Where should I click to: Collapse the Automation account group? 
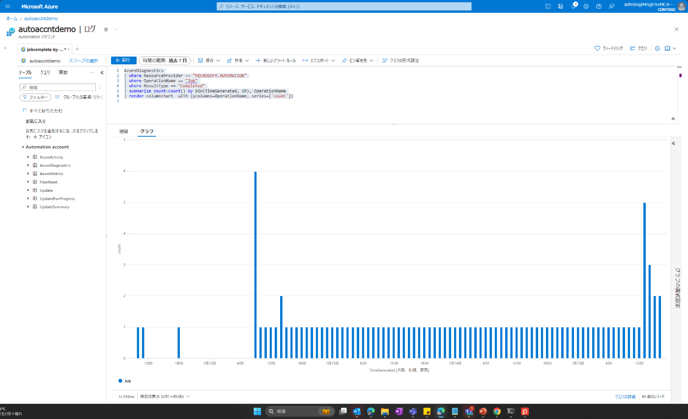pyautogui.click(x=23, y=147)
